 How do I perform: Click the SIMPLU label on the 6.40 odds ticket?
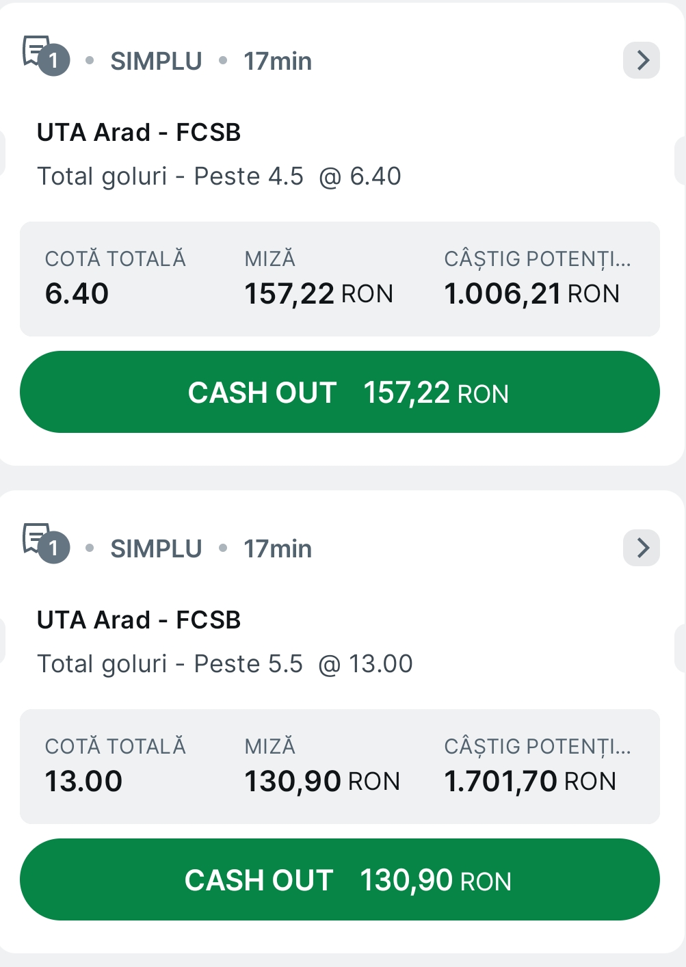pyautogui.click(x=156, y=62)
